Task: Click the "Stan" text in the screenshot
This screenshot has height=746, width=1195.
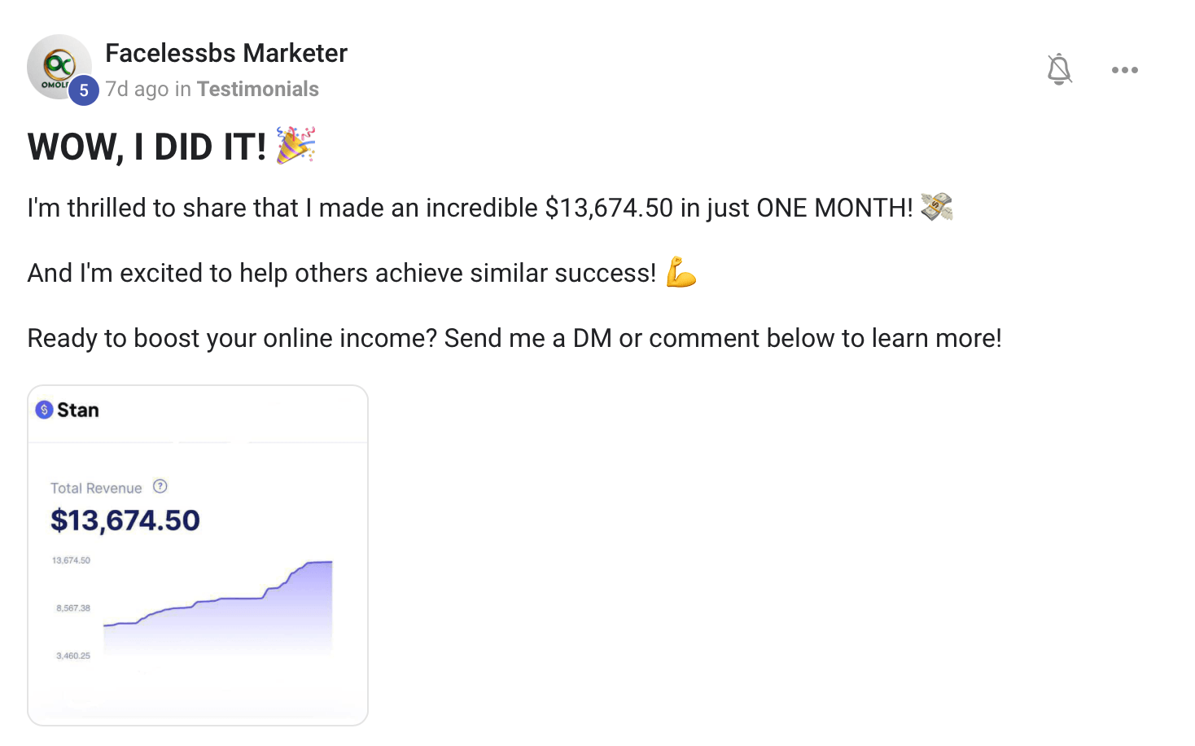Action: pyautogui.click(x=78, y=410)
